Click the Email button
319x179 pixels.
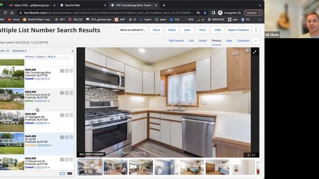point(171,30)
